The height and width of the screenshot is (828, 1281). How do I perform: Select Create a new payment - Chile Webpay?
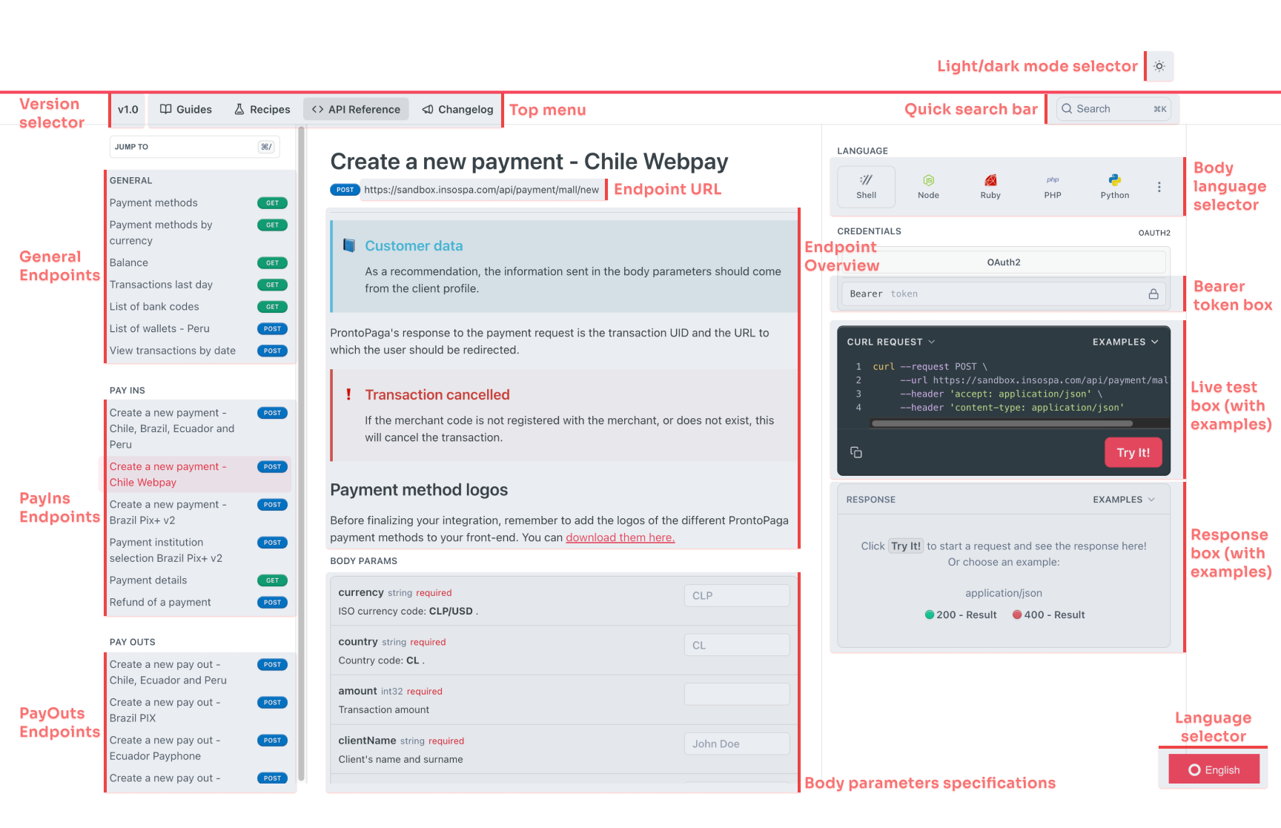pos(195,474)
